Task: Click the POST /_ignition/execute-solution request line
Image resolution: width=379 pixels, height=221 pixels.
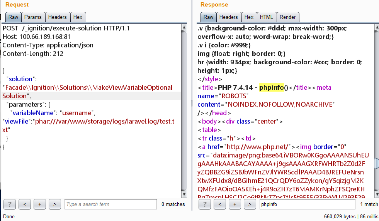Action: point(66,28)
